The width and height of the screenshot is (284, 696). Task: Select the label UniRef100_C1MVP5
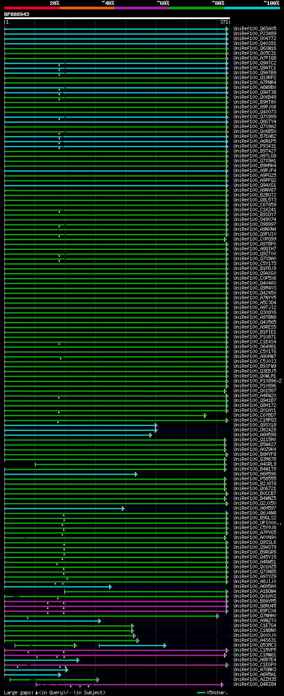254,650
